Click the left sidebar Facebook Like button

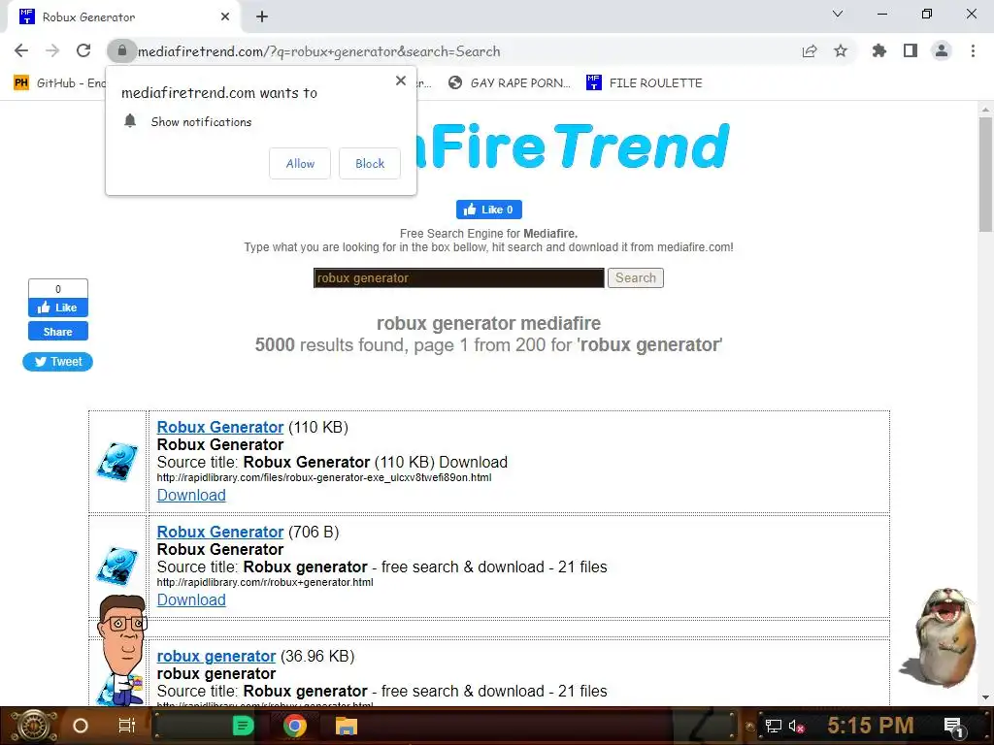(57, 308)
